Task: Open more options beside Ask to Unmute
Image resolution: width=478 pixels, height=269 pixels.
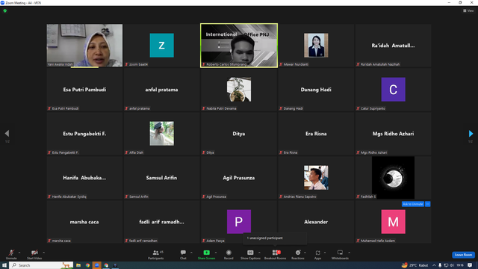Action: (428, 204)
